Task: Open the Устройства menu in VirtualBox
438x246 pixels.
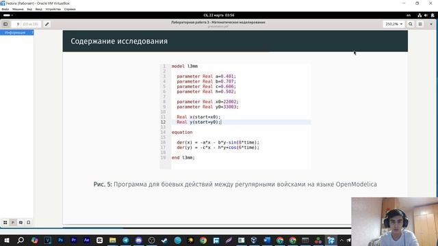Action: click(x=53, y=9)
